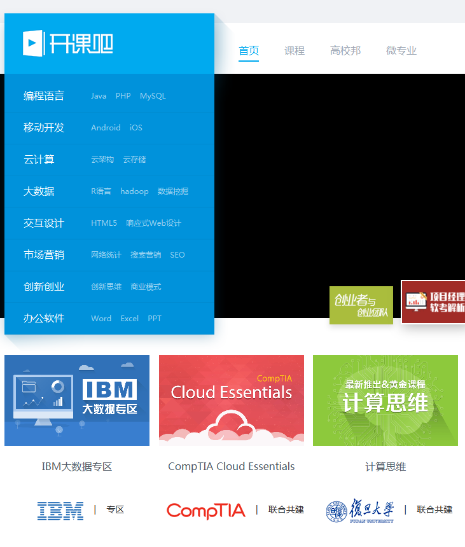Screen dimensions: 465x547
Task: Click the red CompTIA logo
Action: 206,511
